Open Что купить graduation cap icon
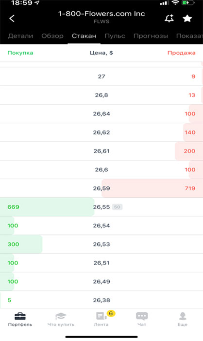Screen dimensions: 203x341 61,316
